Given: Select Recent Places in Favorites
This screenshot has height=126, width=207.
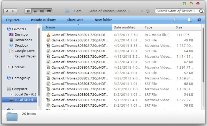Looking at the screenshot, I should 25,56.
